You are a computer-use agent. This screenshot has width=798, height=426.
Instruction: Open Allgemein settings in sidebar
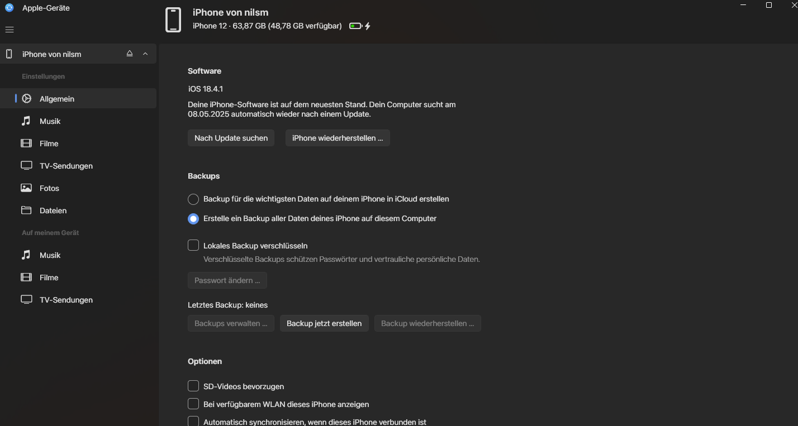[x=56, y=99]
